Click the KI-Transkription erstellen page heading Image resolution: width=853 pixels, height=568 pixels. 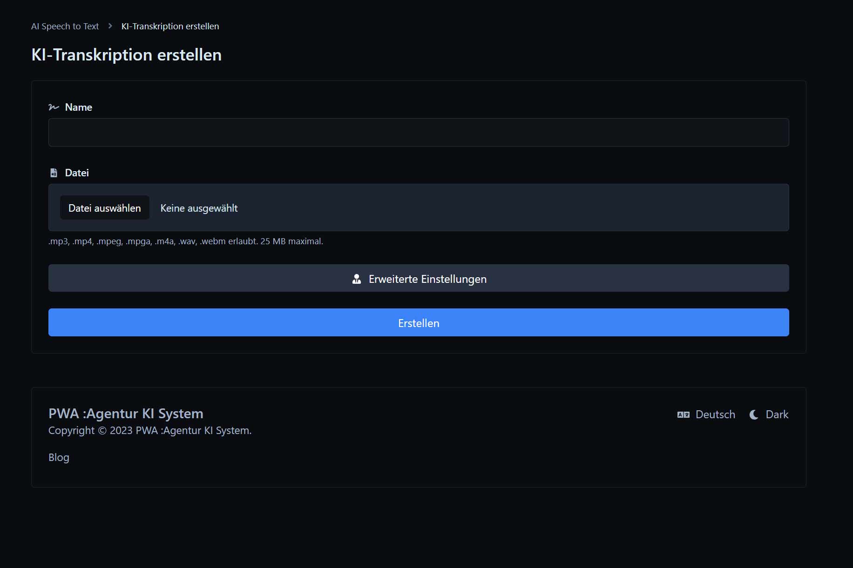click(x=126, y=55)
